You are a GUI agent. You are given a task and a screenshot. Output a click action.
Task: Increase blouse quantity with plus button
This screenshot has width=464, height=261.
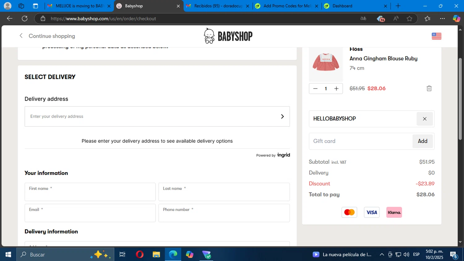tap(336, 89)
